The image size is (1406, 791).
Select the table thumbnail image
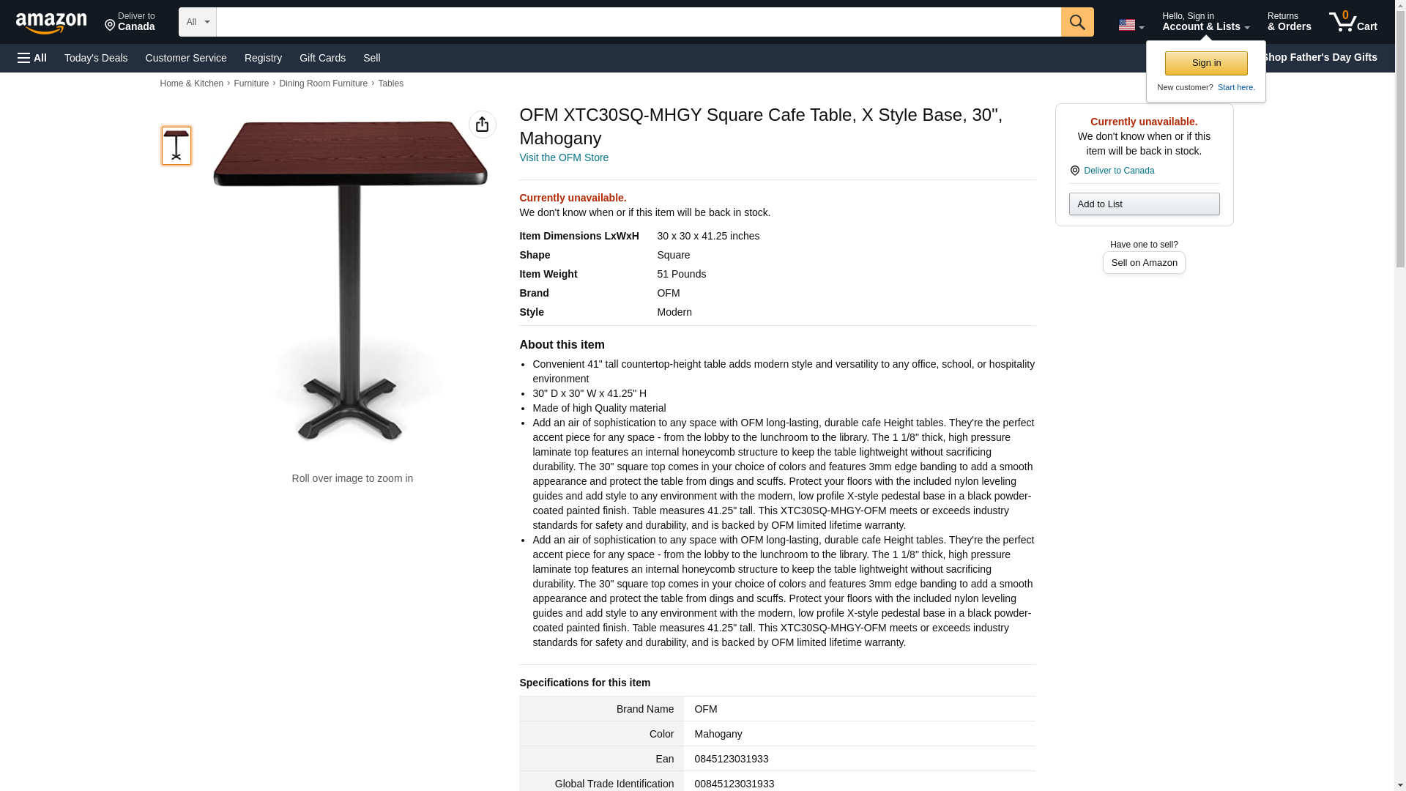coord(176,145)
